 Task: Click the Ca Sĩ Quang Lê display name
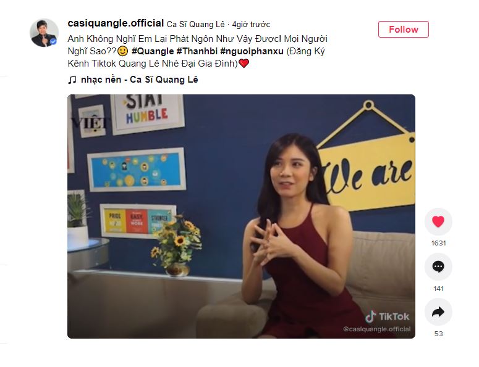(x=195, y=25)
